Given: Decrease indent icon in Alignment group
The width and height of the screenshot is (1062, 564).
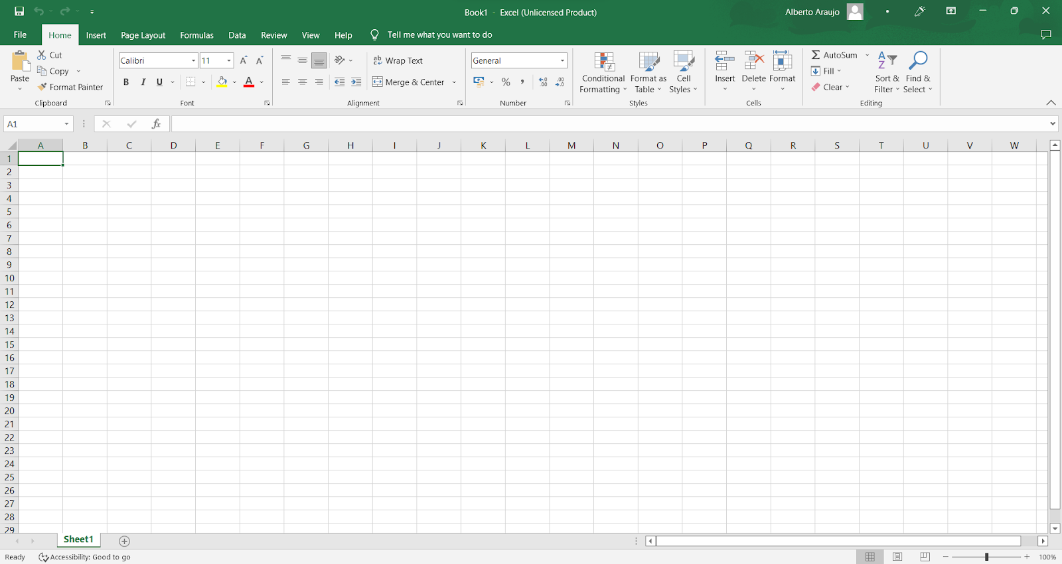Looking at the screenshot, I should pos(339,82).
